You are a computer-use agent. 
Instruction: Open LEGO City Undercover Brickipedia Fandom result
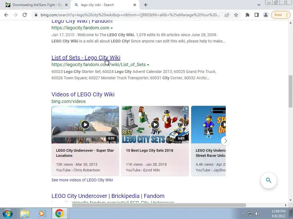click(x=108, y=196)
